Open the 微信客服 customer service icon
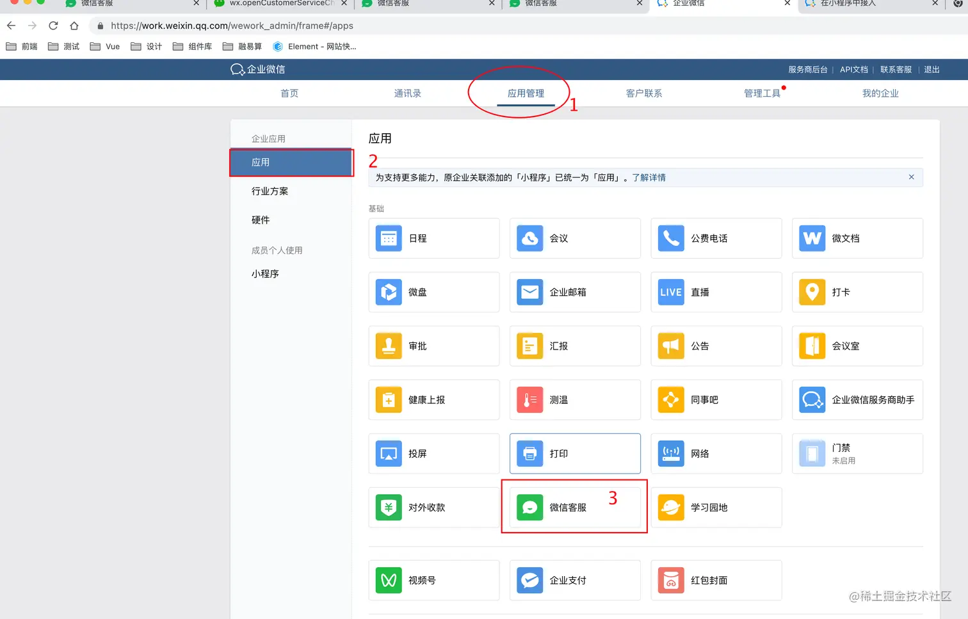The width and height of the screenshot is (968, 619). [530, 507]
